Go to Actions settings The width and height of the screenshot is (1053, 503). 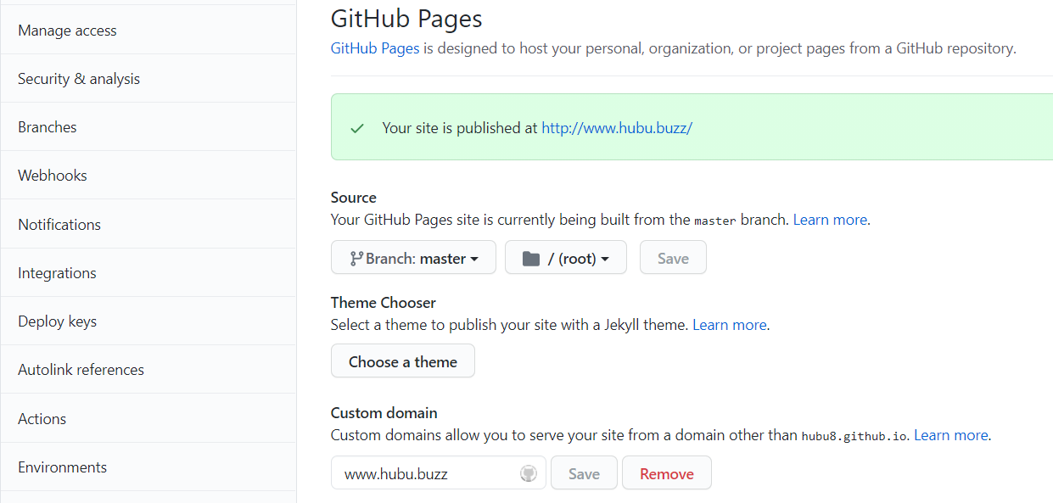click(x=42, y=419)
